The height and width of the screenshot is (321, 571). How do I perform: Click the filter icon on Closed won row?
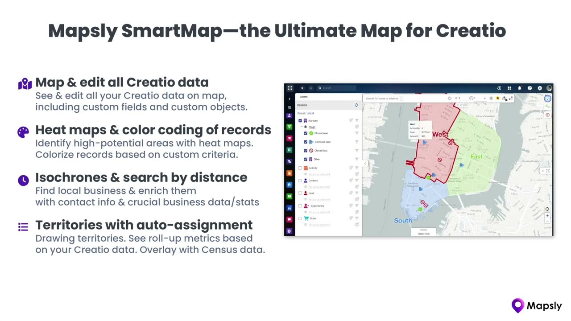pyautogui.click(x=357, y=133)
